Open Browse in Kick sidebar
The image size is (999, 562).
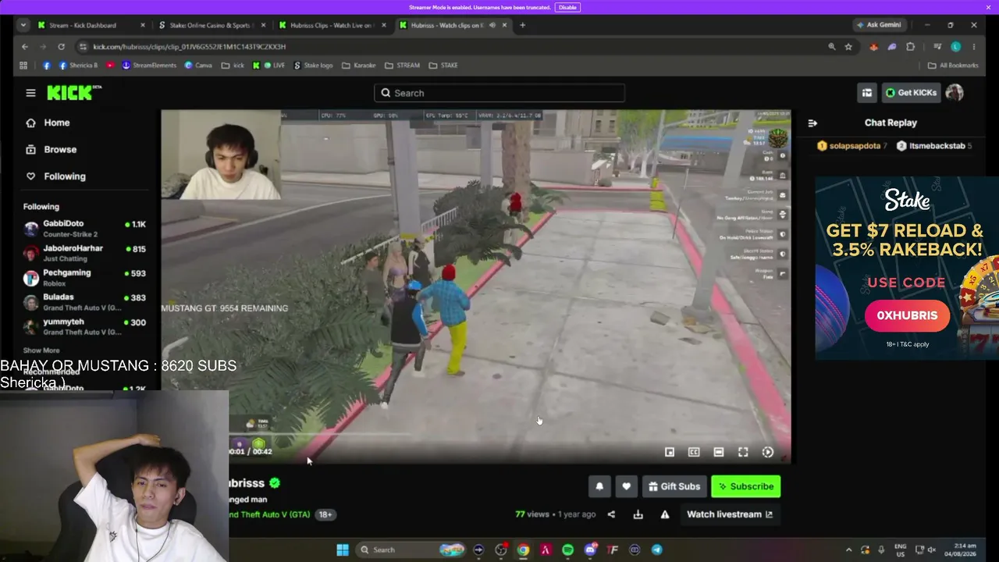click(59, 149)
